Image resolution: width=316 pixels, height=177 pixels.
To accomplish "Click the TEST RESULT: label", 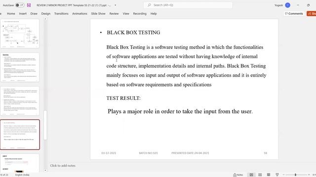I will (123, 98).
